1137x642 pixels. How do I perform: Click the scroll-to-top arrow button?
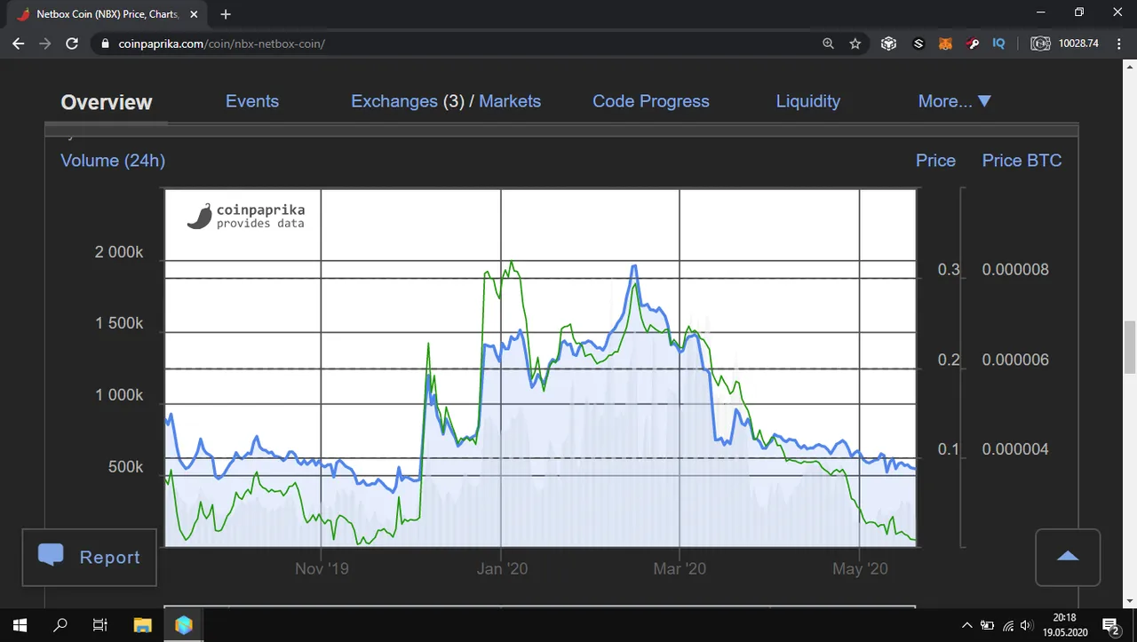click(x=1068, y=557)
